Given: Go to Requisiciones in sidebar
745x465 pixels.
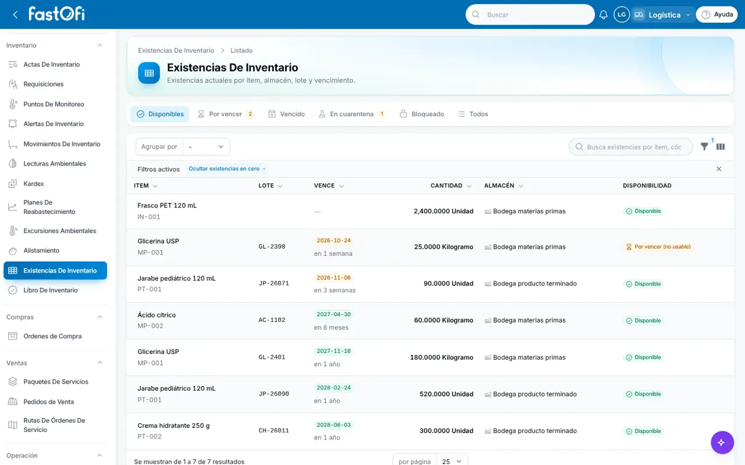Looking at the screenshot, I should pos(55,84).
